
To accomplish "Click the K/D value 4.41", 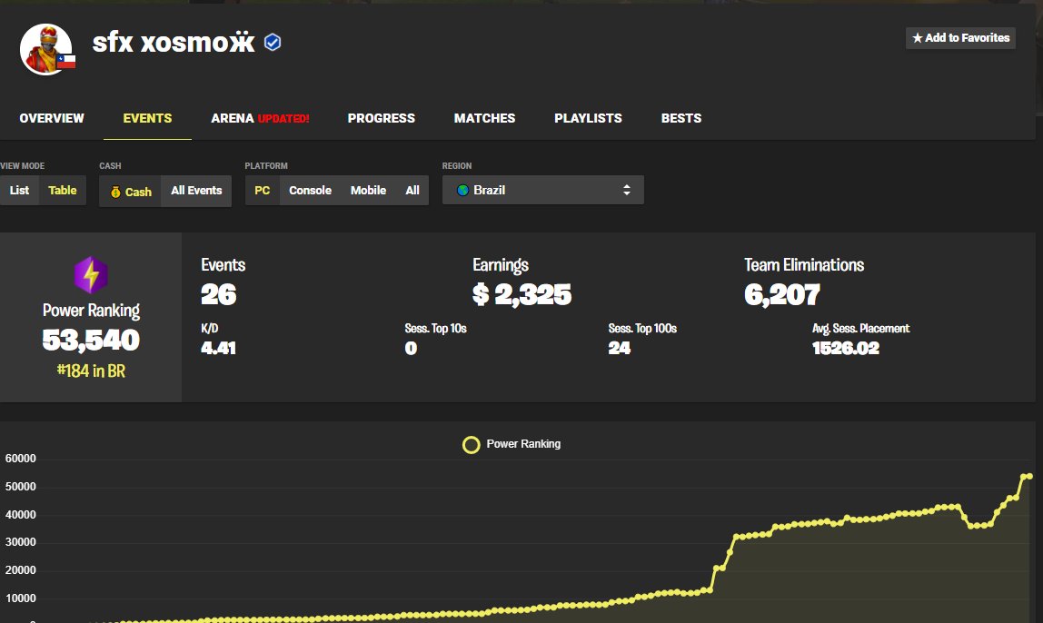I will click(x=218, y=349).
